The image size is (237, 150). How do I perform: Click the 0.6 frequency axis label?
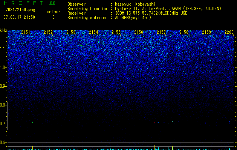tap(3, 142)
